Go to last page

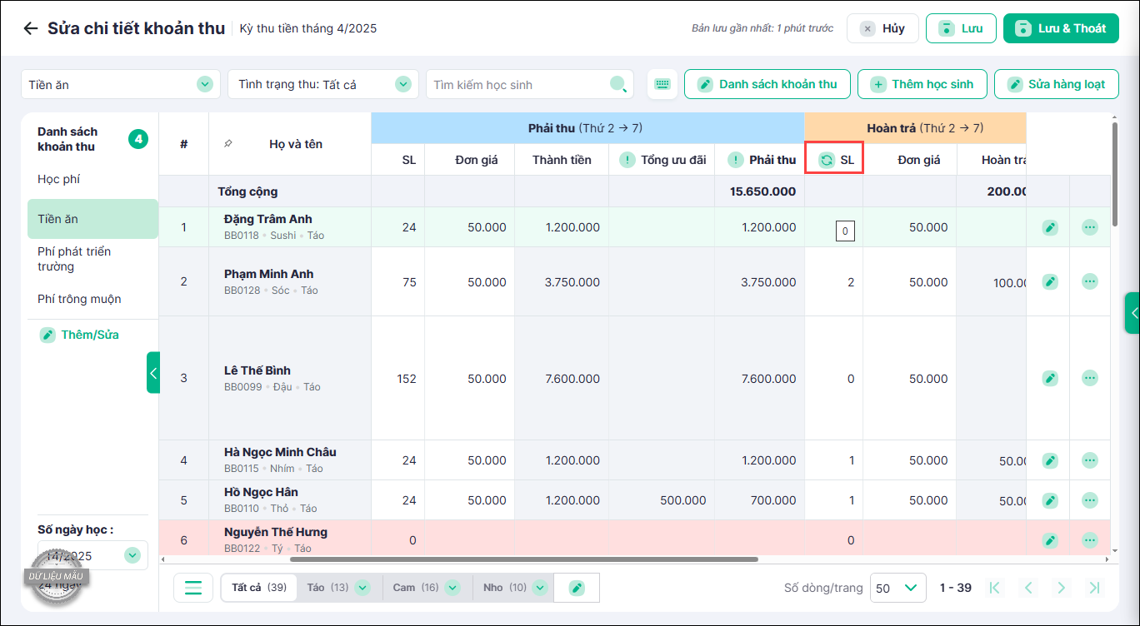pos(1095,588)
